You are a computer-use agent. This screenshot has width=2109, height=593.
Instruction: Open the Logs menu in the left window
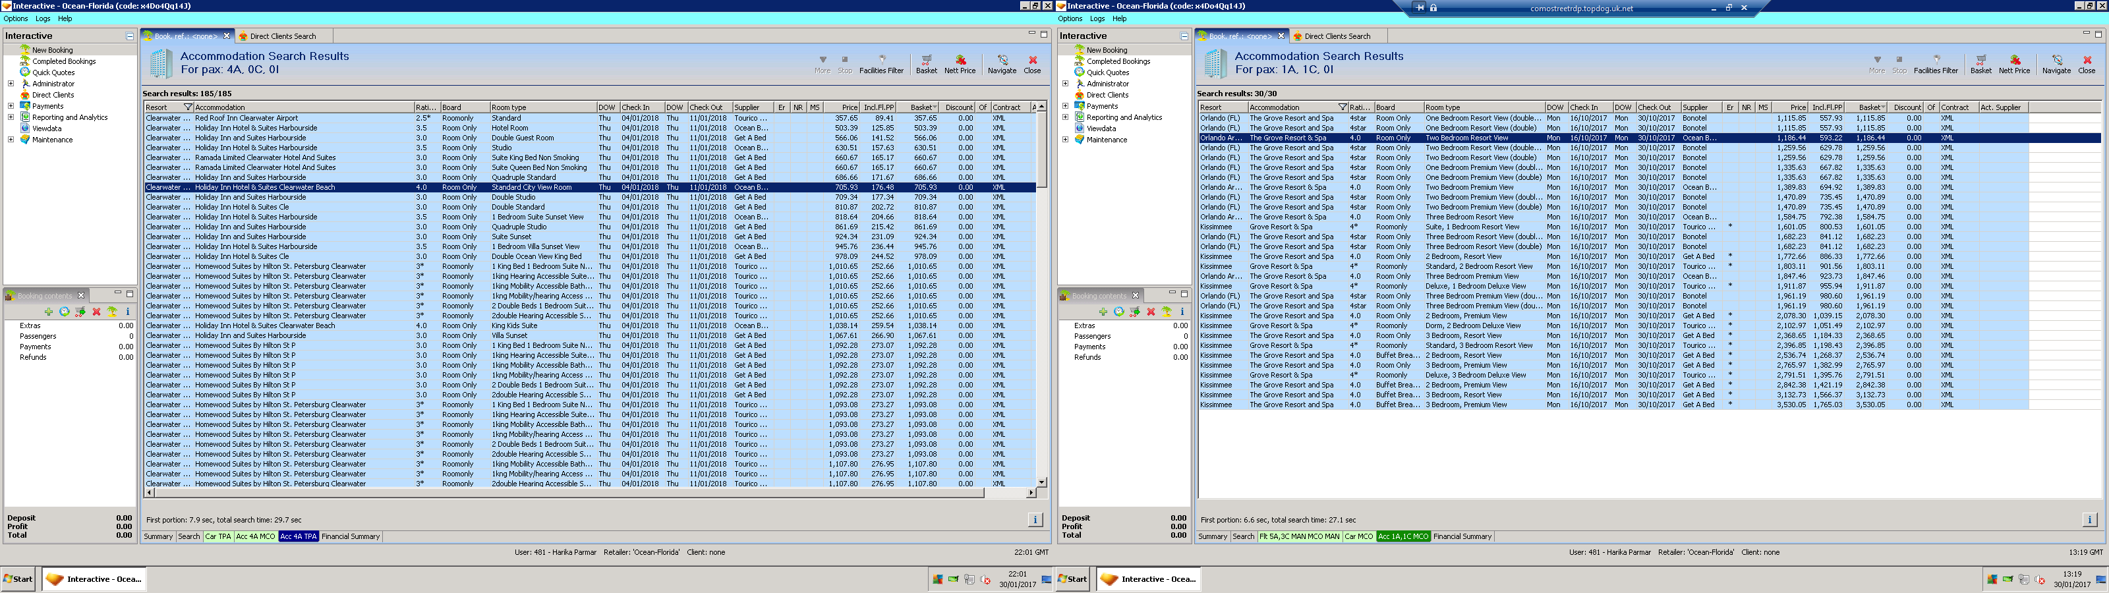pos(43,19)
